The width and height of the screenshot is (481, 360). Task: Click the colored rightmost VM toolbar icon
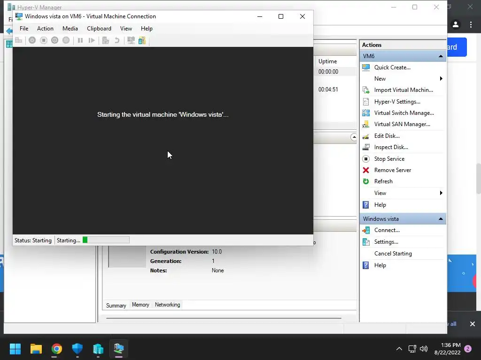pos(142,40)
